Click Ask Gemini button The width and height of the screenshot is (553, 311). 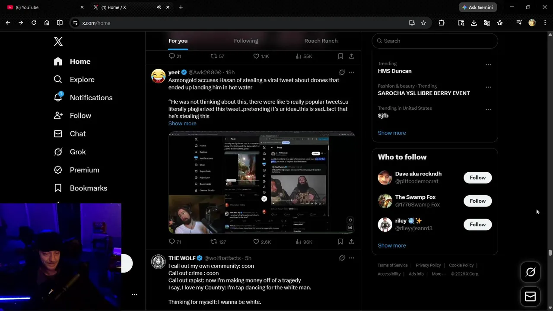coord(478,7)
